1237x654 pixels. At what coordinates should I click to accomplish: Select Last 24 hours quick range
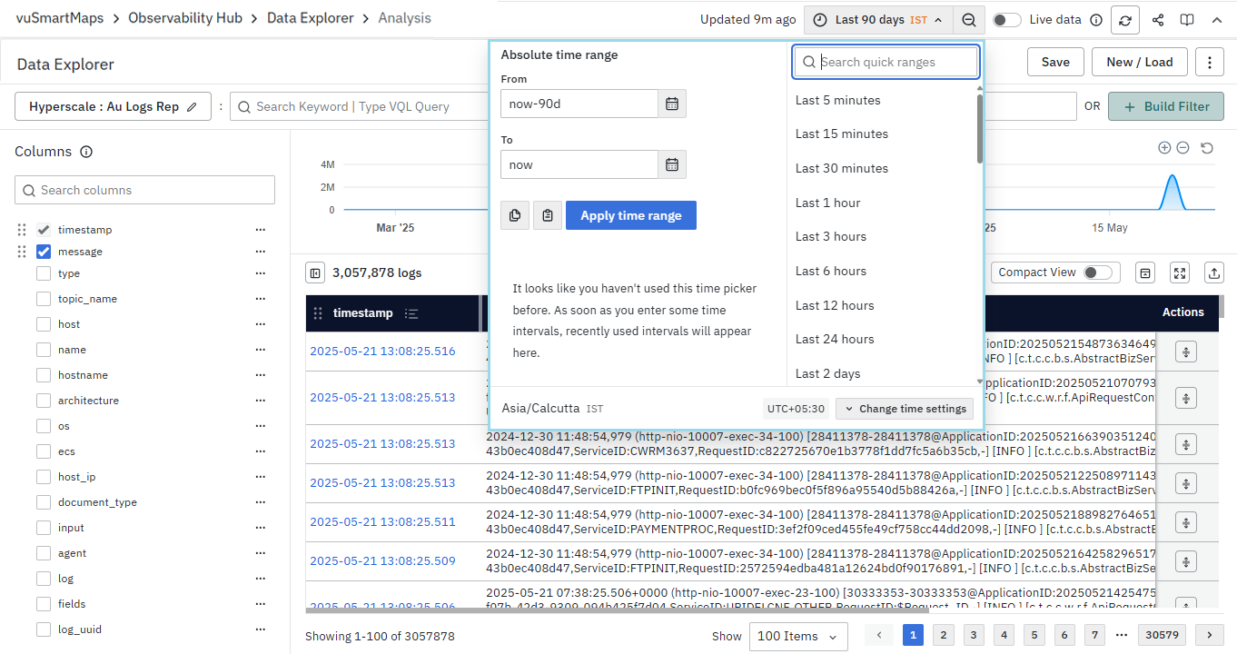click(835, 339)
